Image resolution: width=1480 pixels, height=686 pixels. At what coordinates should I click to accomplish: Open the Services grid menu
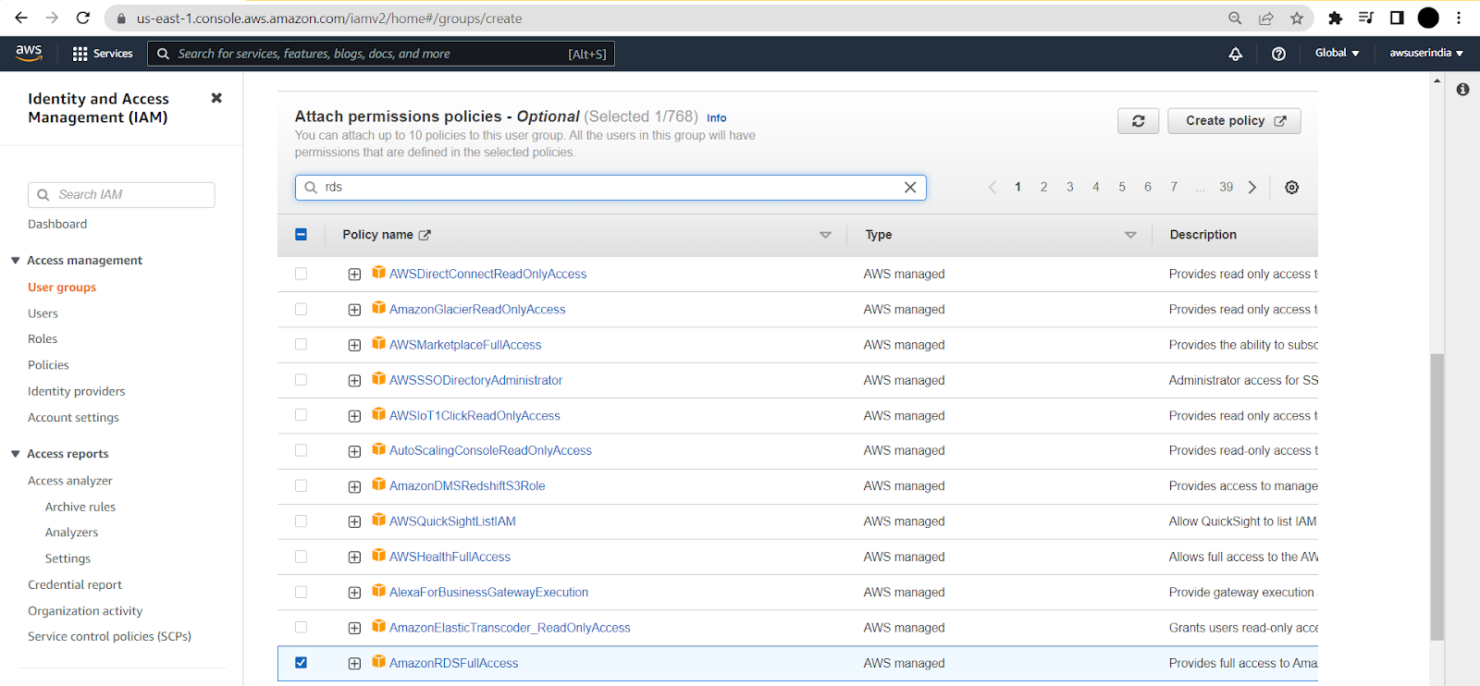coord(103,54)
